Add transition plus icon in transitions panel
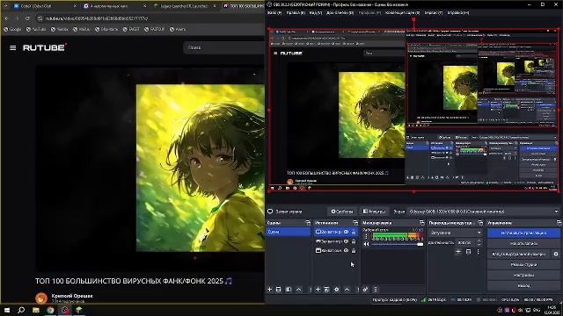The height and width of the screenshot is (316, 563). (x=458, y=252)
